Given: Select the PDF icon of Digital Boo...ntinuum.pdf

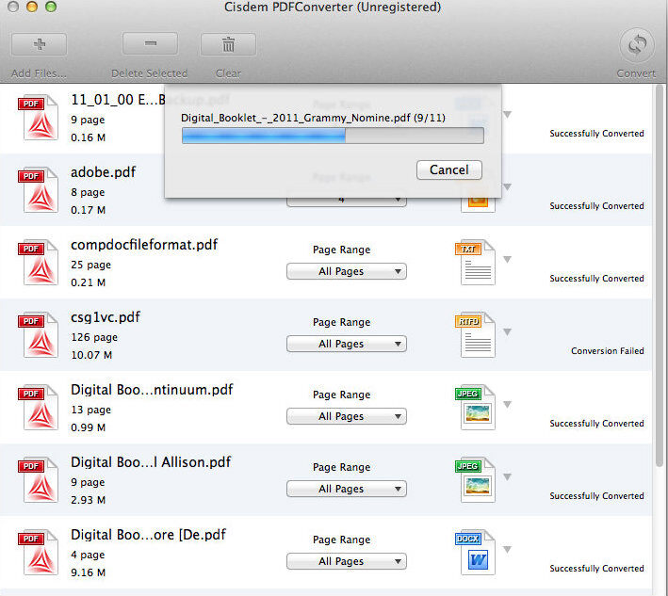Looking at the screenshot, I should [38, 408].
